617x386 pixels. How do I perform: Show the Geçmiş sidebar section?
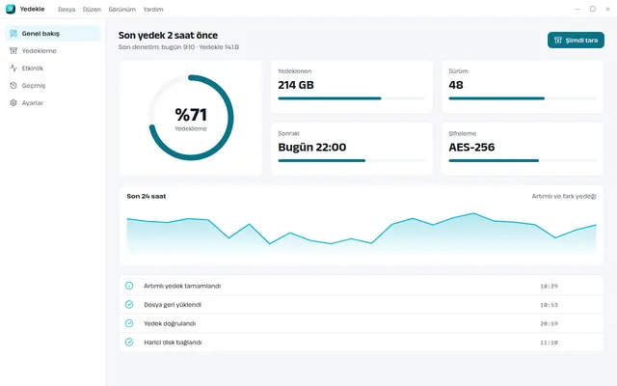tap(53, 86)
